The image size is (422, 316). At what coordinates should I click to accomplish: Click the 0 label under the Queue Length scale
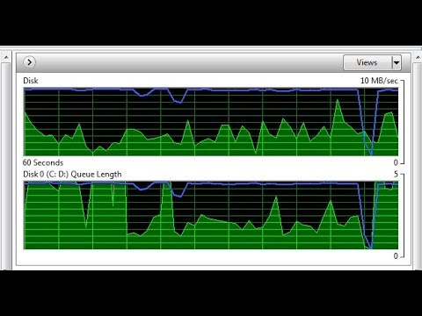(x=396, y=256)
